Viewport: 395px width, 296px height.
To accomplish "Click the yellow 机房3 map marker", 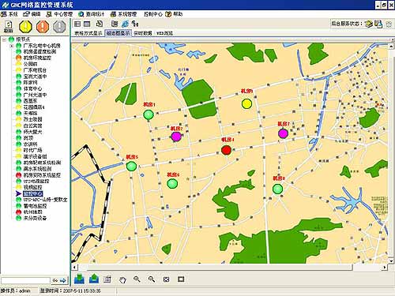I will [x=246, y=103].
